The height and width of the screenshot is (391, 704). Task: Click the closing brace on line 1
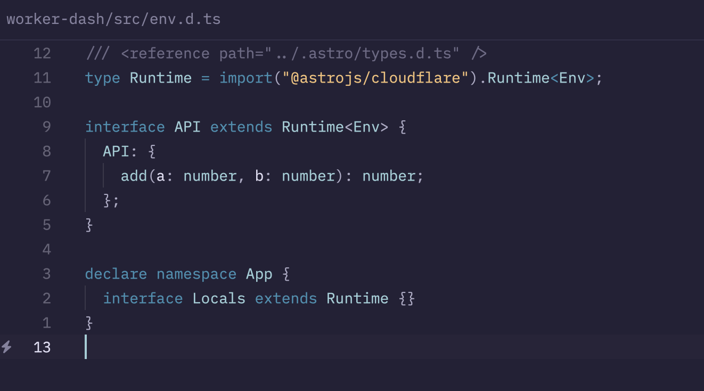coord(89,323)
